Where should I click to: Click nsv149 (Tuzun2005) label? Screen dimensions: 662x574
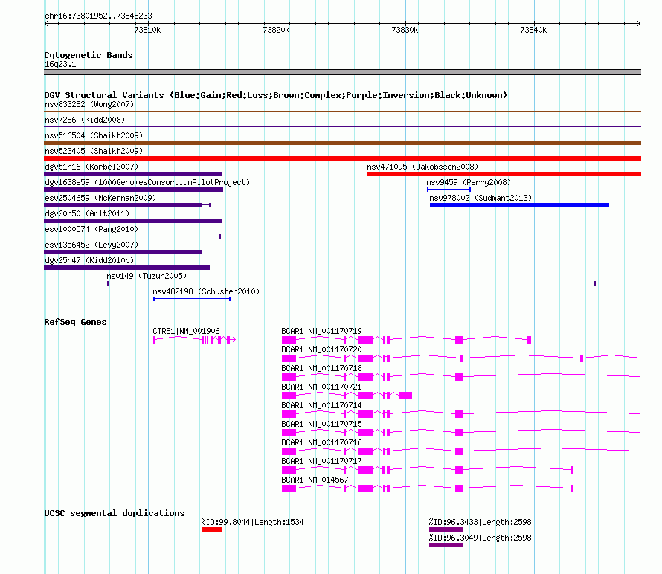tap(147, 276)
